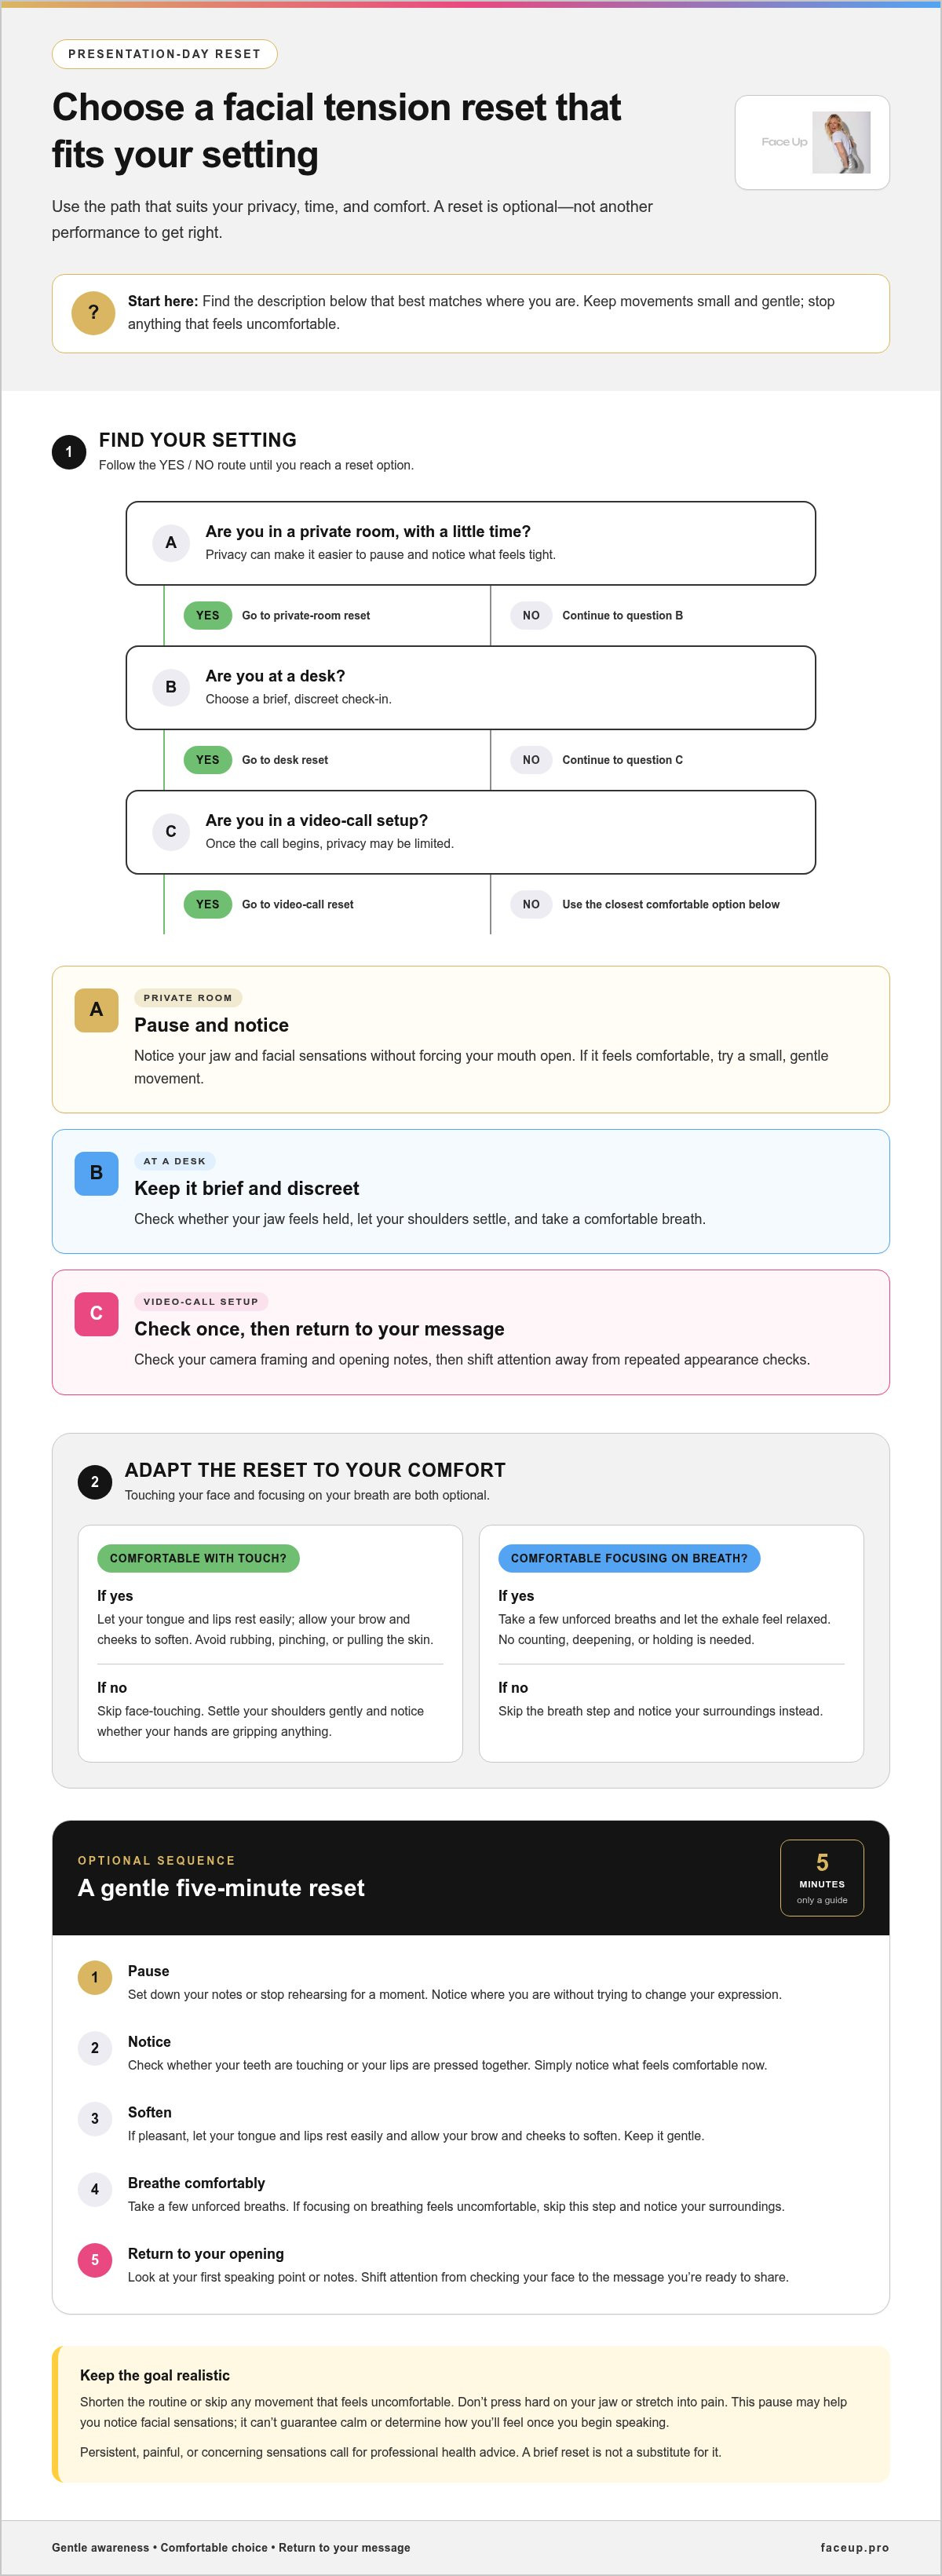Select YES for video-call reset
The width and height of the screenshot is (942, 2576).
coord(207,904)
